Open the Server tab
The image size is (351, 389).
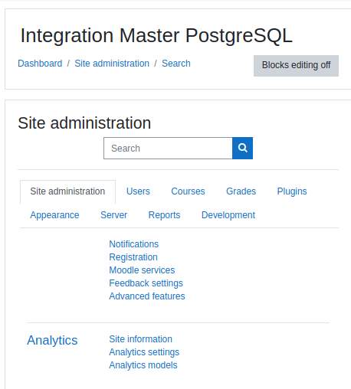tap(113, 215)
